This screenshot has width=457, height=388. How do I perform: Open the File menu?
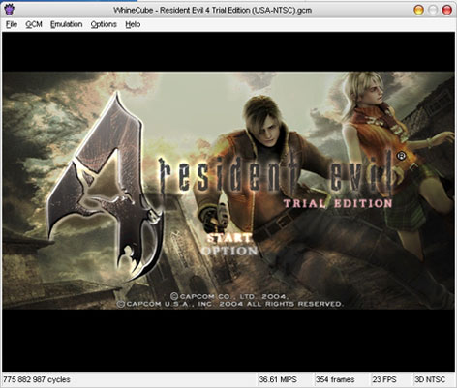pos(12,24)
